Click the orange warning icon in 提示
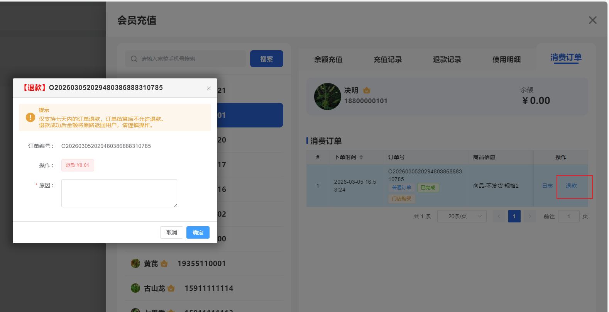609x312 pixels. coord(30,117)
